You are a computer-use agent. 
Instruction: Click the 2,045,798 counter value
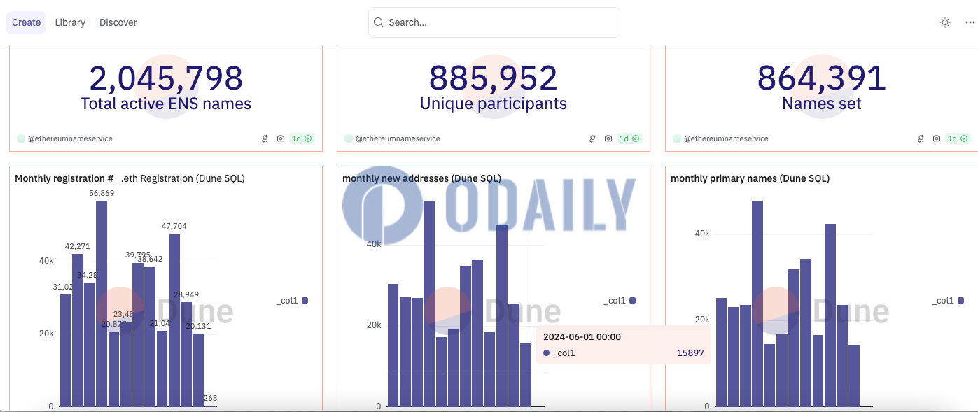166,78
